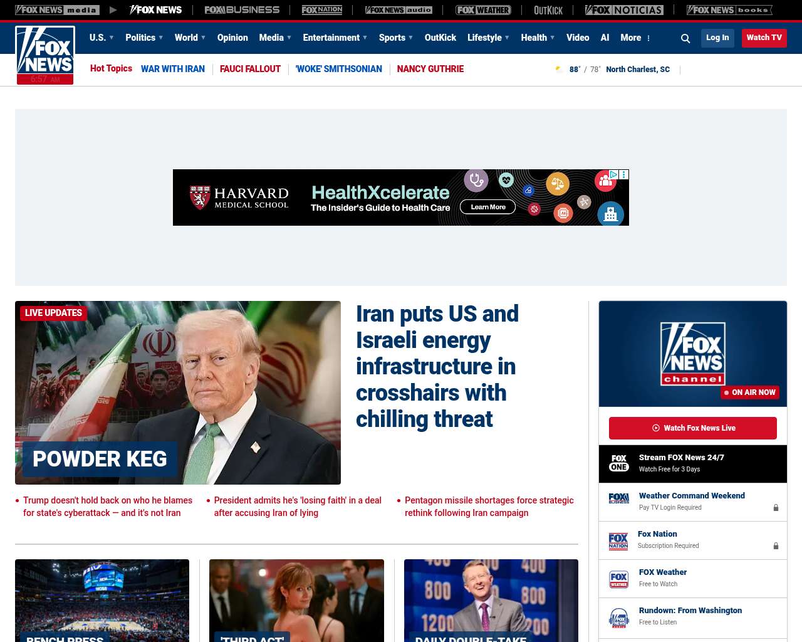Open the search magnifier icon
Viewport: 802px width, 642px height.
pos(685,38)
